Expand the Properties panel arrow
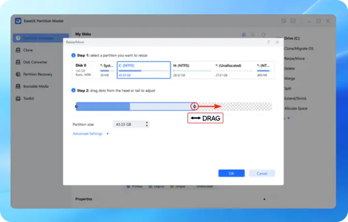The width and height of the screenshot is (348, 222). (264, 199)
